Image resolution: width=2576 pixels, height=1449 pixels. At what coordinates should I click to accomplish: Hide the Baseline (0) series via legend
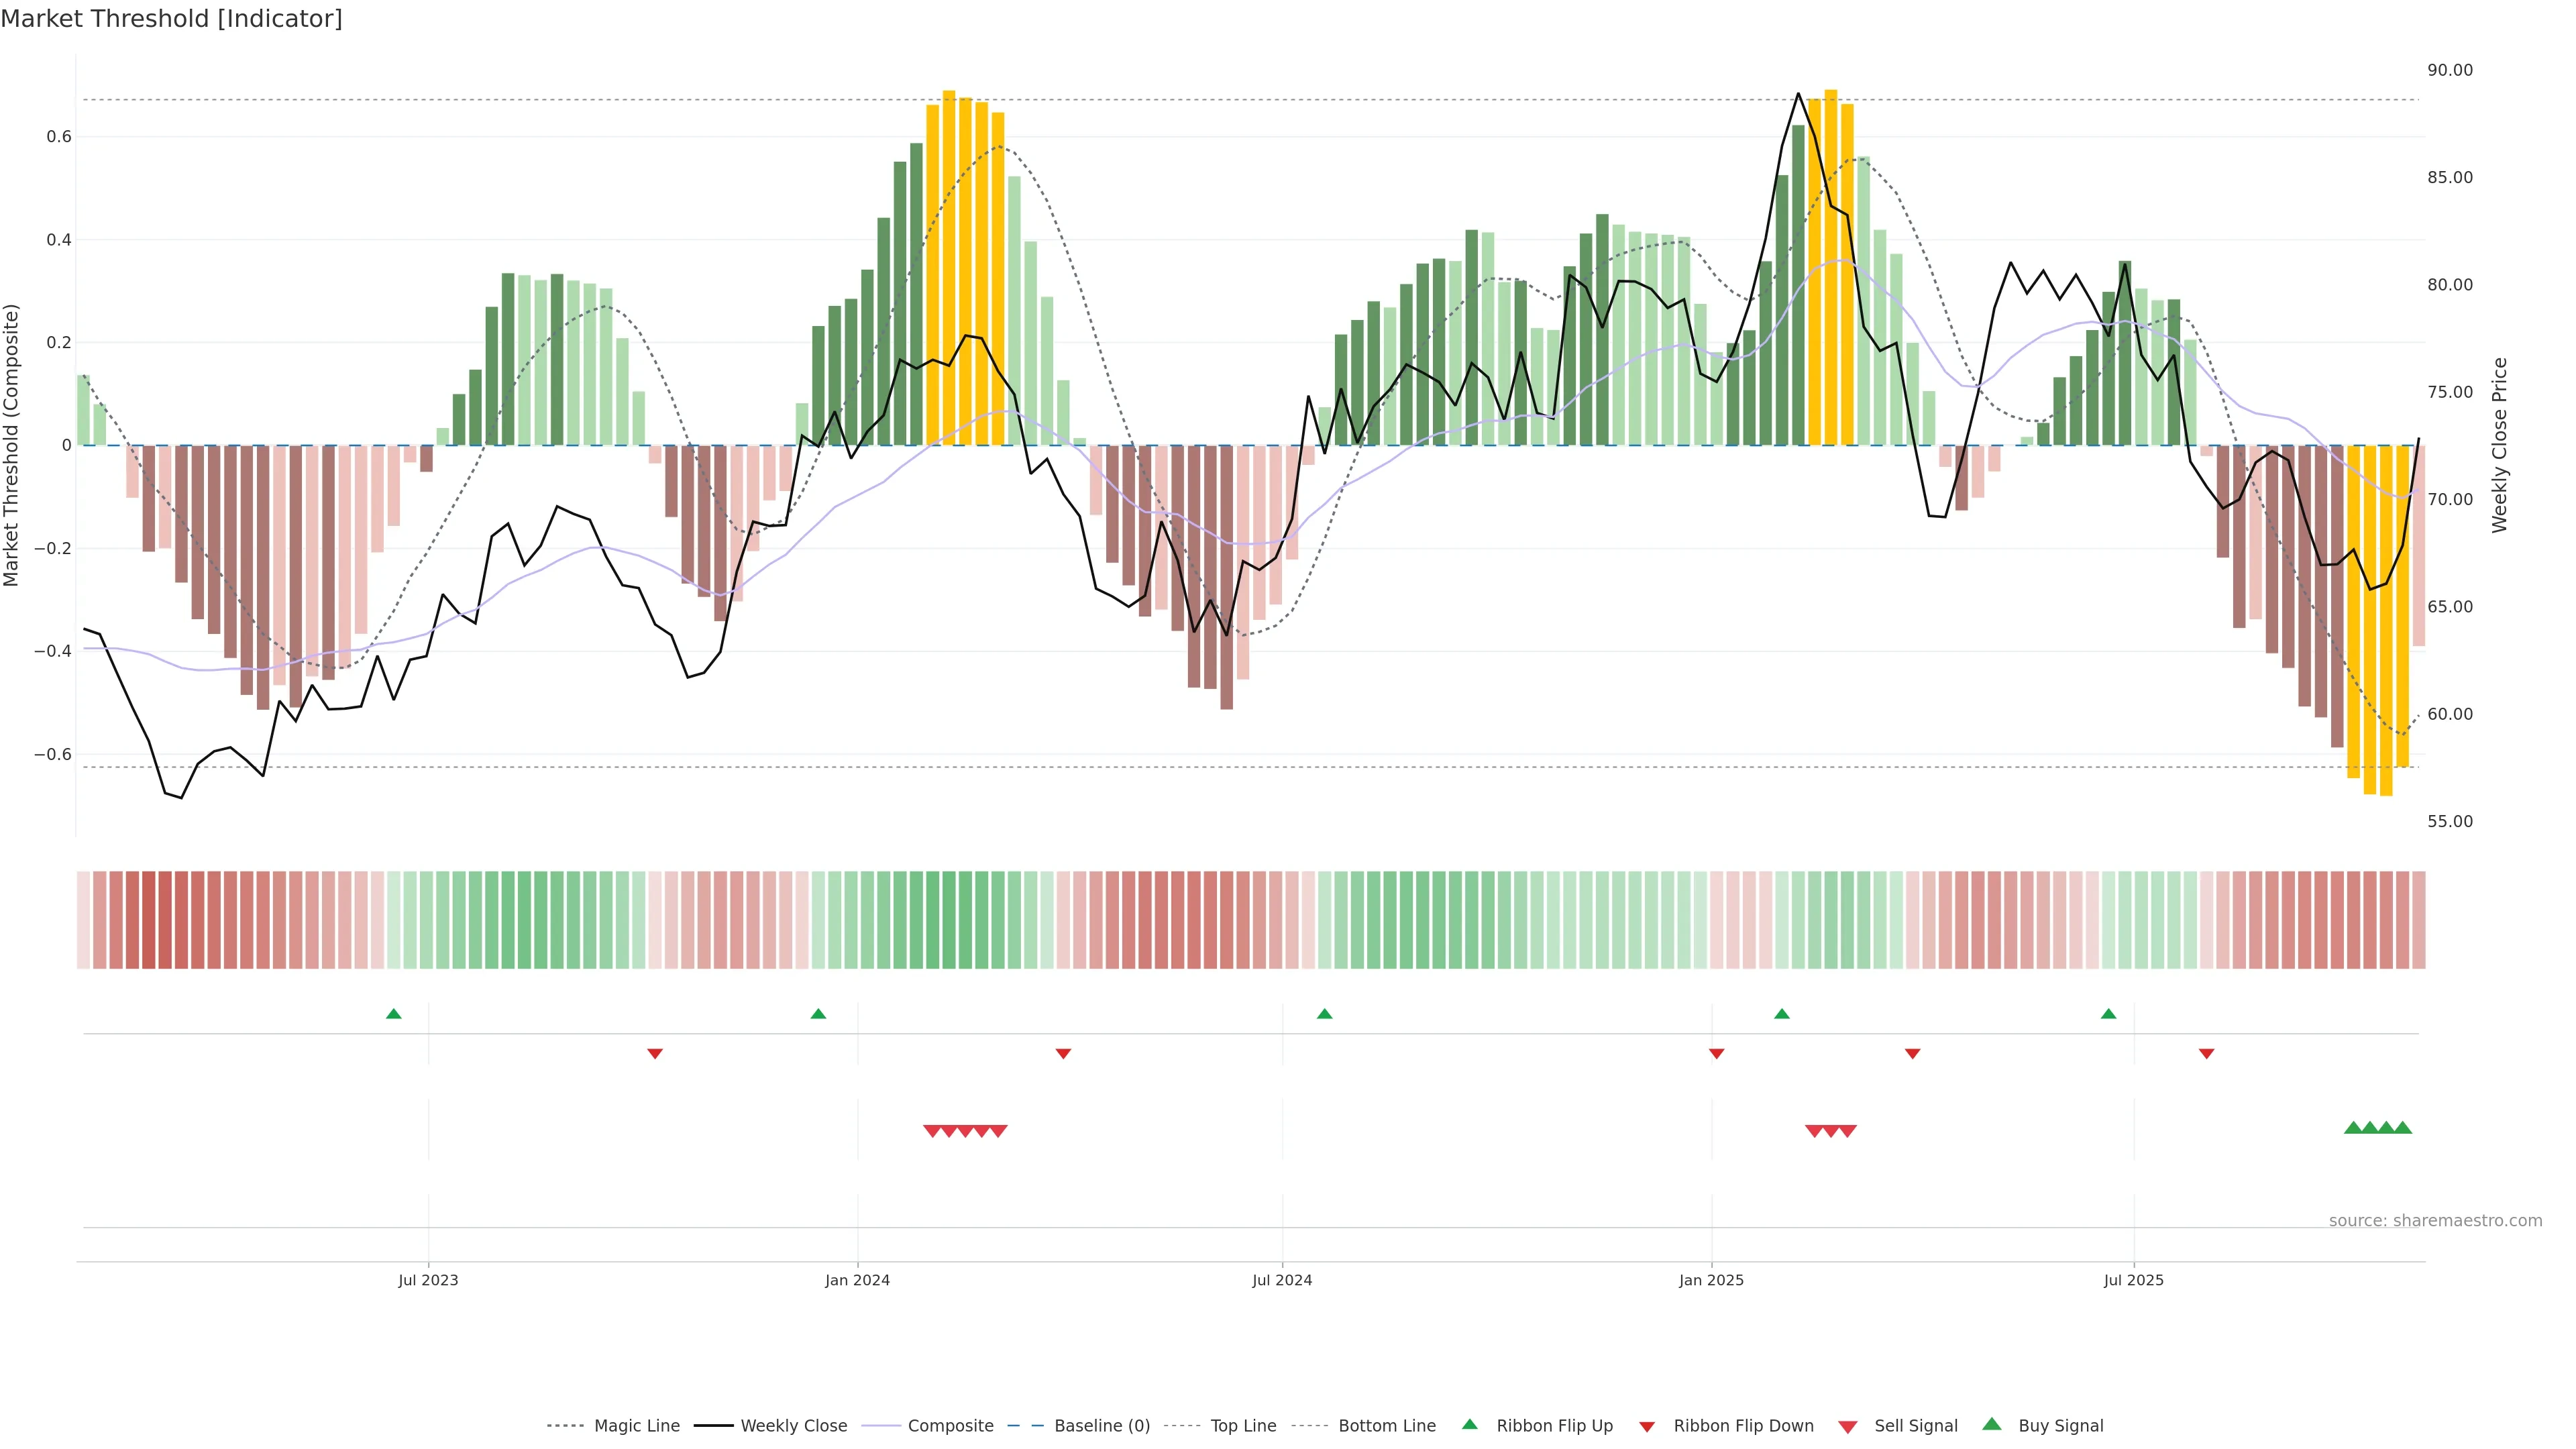point(1102,1426)
